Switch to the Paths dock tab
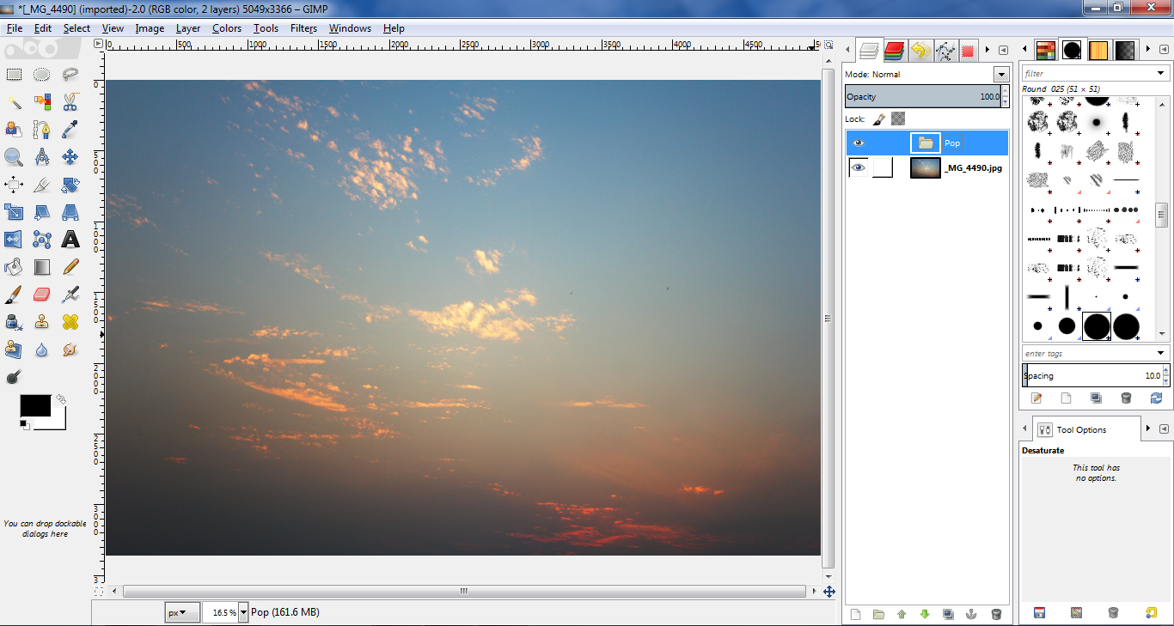Image resolution: width=1174 pixels, height=626 pixels. coord(945,51)
